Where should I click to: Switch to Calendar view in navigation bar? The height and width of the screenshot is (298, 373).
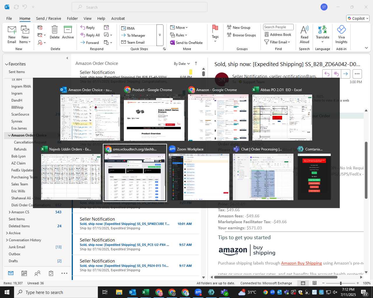(x=24, y=273)
